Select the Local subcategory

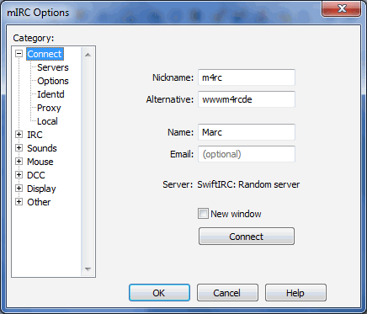pos(47,121)
